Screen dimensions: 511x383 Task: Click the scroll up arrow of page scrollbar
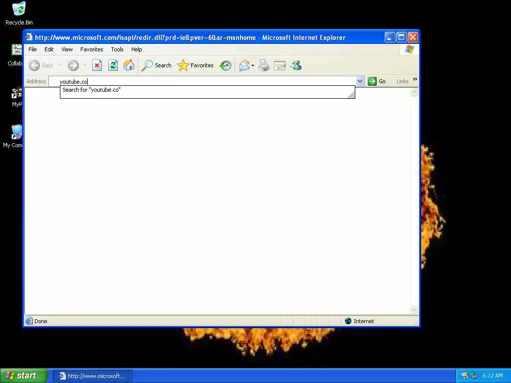[414, 92]
